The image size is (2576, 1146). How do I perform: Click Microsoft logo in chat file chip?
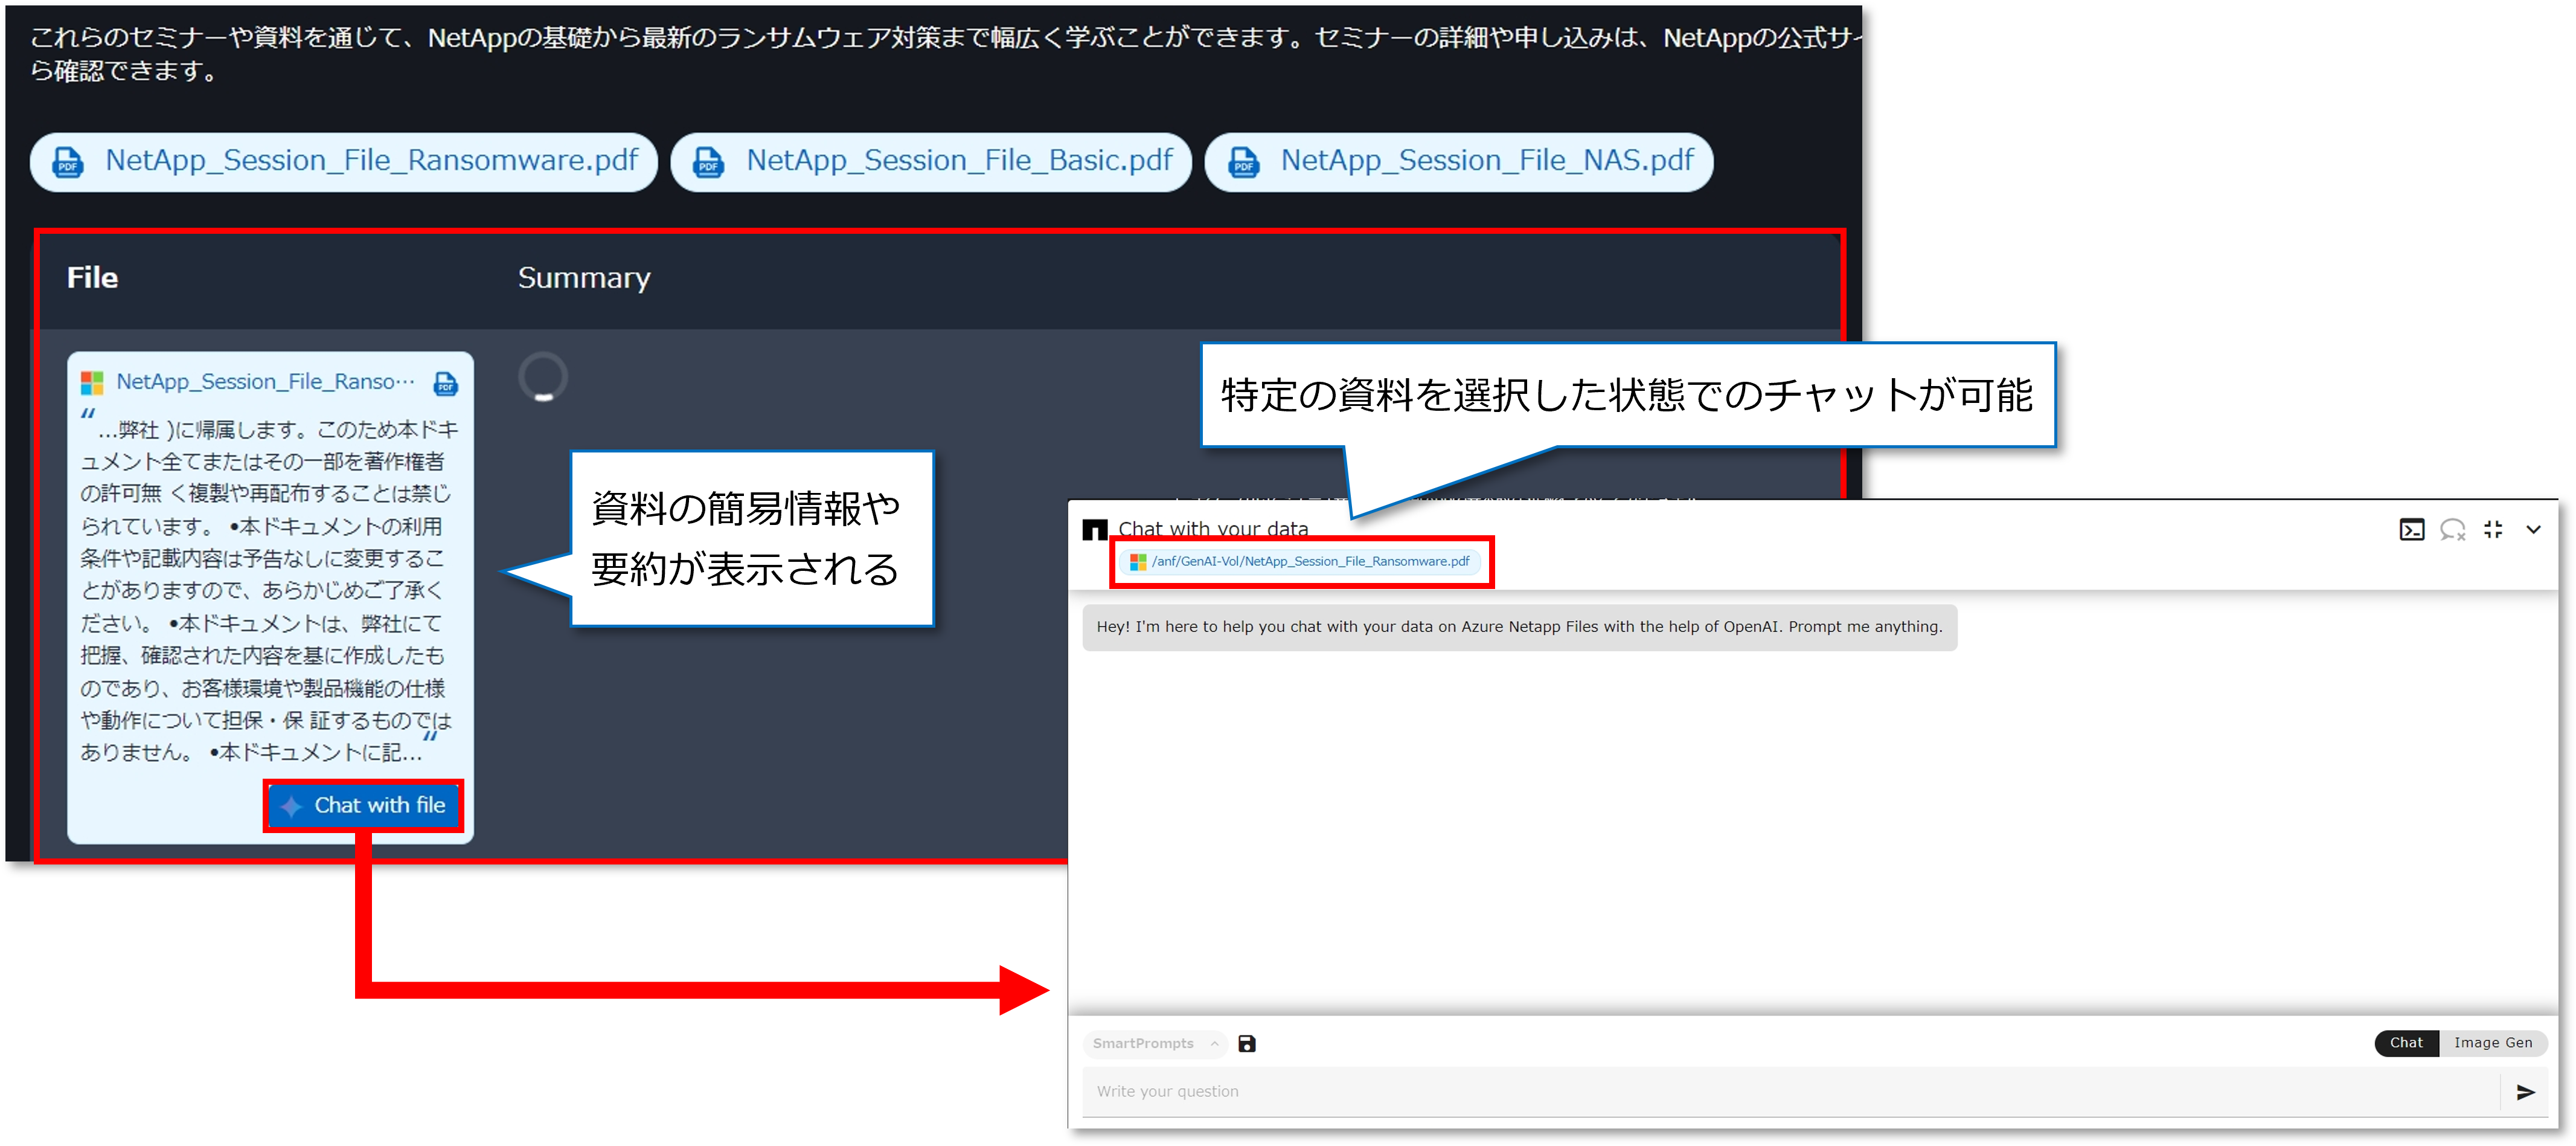(1137, 561)
